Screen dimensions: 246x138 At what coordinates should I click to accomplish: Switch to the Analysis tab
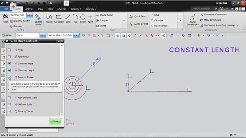coord(29,9)
